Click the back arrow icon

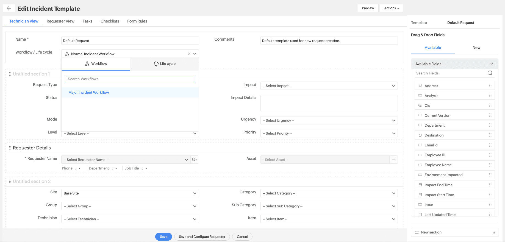[9, 9]
